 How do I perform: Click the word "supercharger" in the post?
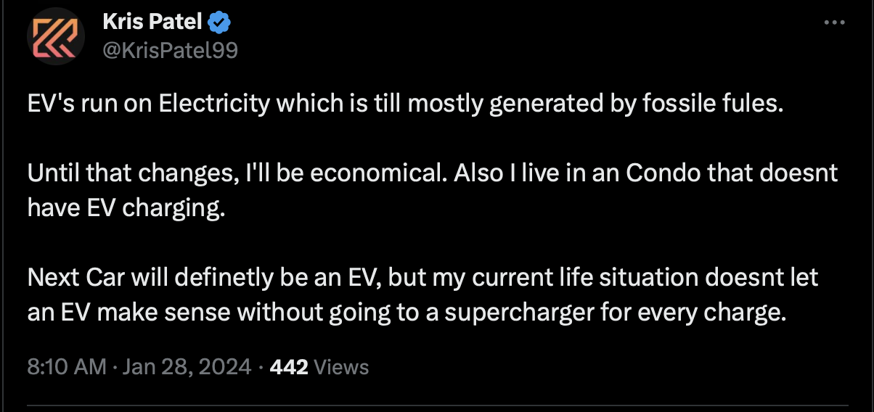click(x=507, y=313)
